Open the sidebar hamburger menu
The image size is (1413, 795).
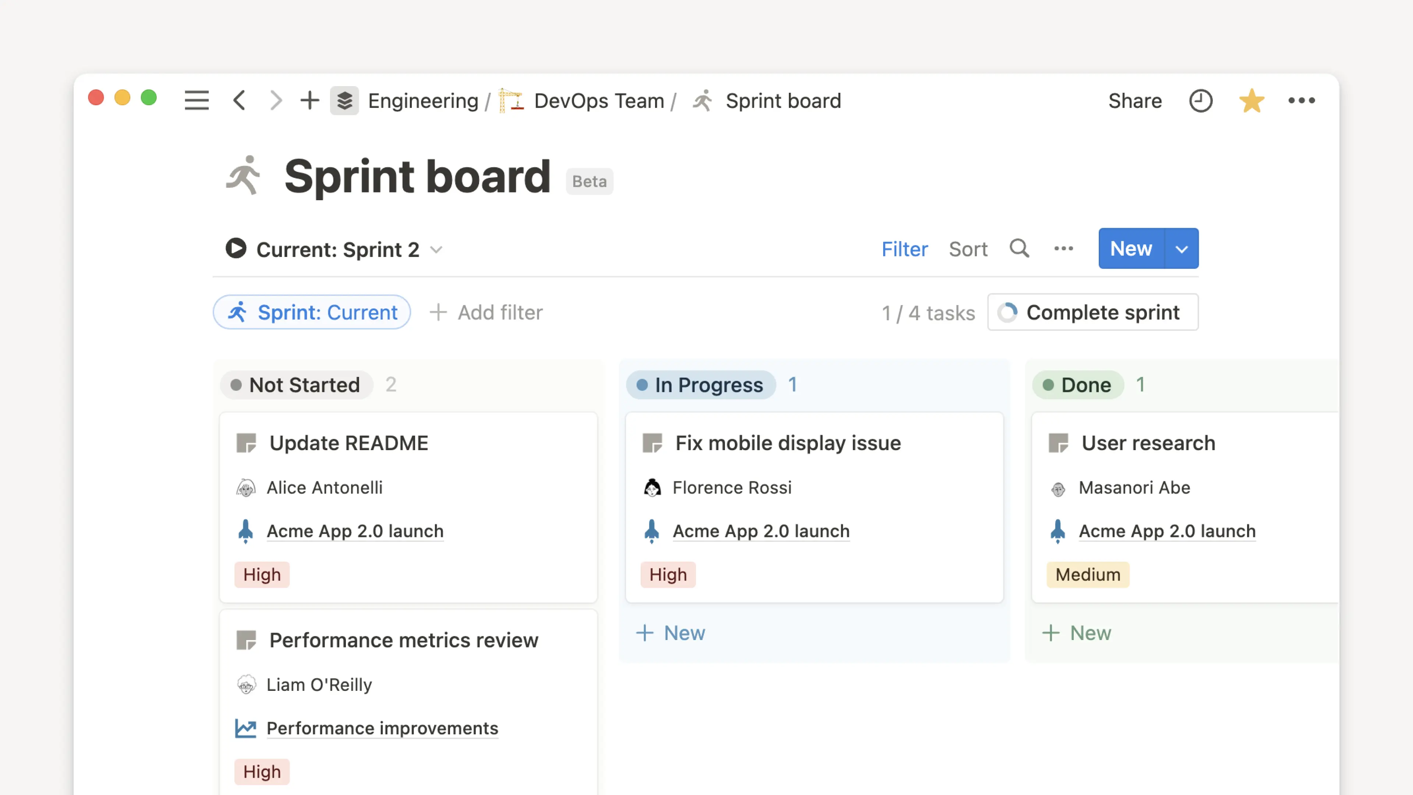click(196, 100)
